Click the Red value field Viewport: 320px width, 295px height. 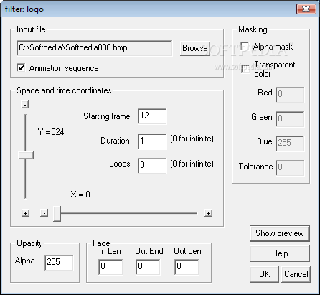tap(290, 95)
